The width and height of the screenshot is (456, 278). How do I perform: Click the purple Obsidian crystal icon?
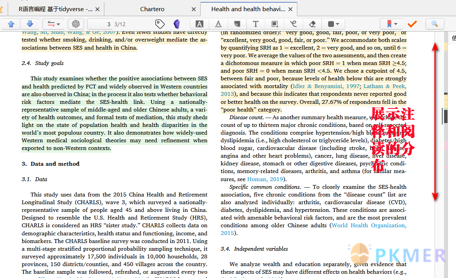click(176, 24)
